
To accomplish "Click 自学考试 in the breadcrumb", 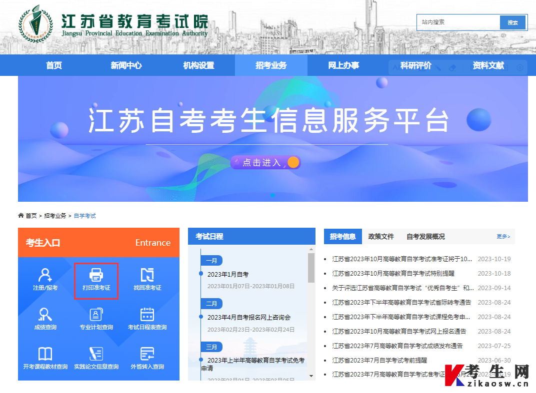I will (x=85, y=216).
